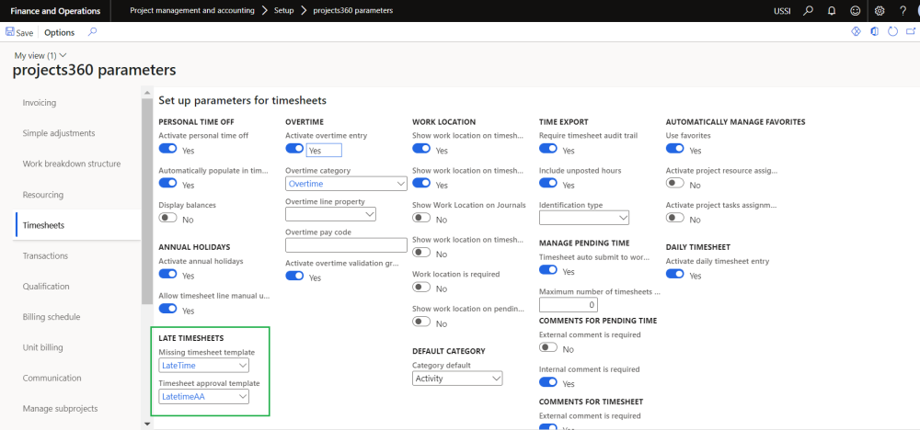Select the Billing schedule tab
The height and width of the screenshot is (430, 920).
click(51, 317)
